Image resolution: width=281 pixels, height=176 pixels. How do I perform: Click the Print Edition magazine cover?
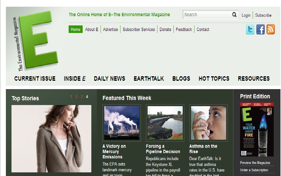(x=257, y=130)
